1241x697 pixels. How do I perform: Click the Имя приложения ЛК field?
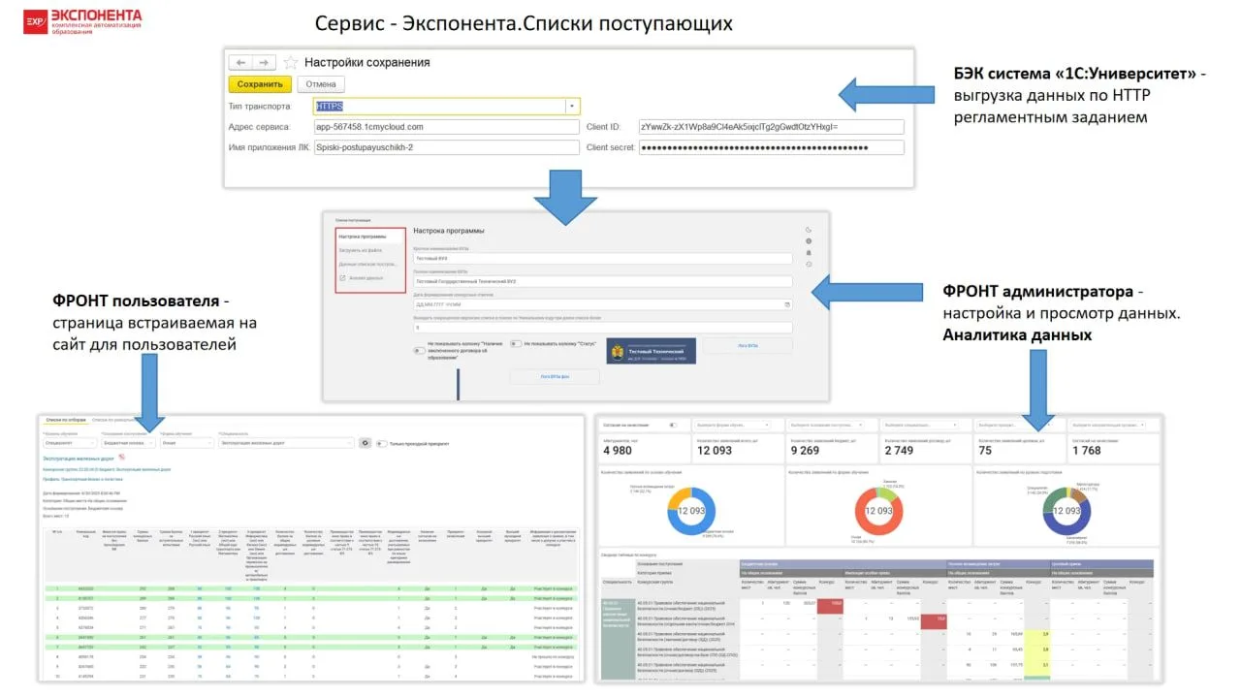(x=445, y=147)
